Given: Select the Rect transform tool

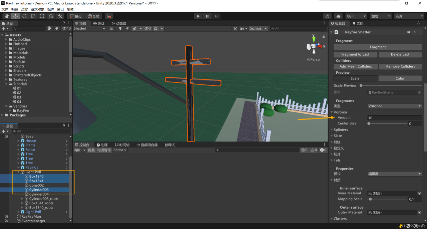Looking at the screenshot, I should (42, 16).
